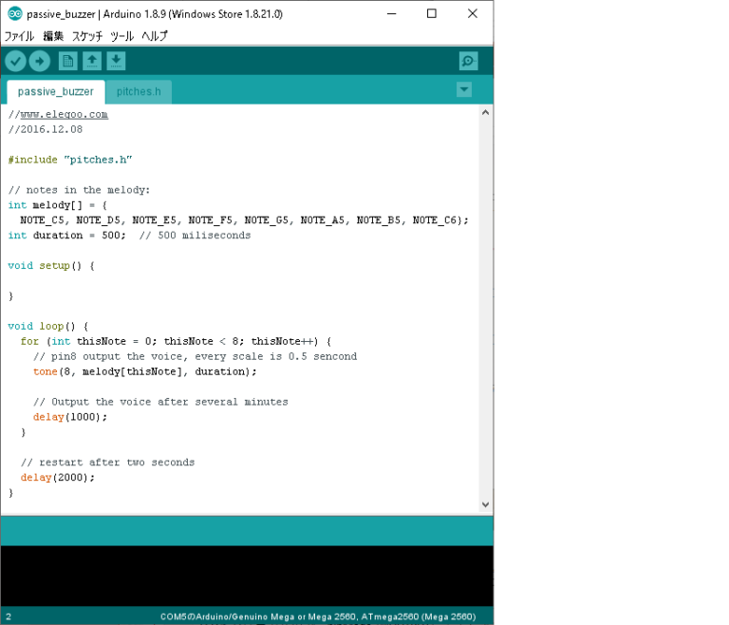Create a new sketch with New icon
Screen dimensions: 729x625
pyautogui.click(x=68, y=61)
